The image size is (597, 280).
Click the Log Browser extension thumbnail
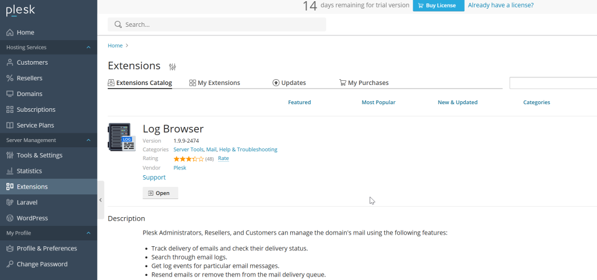point(122,137)
